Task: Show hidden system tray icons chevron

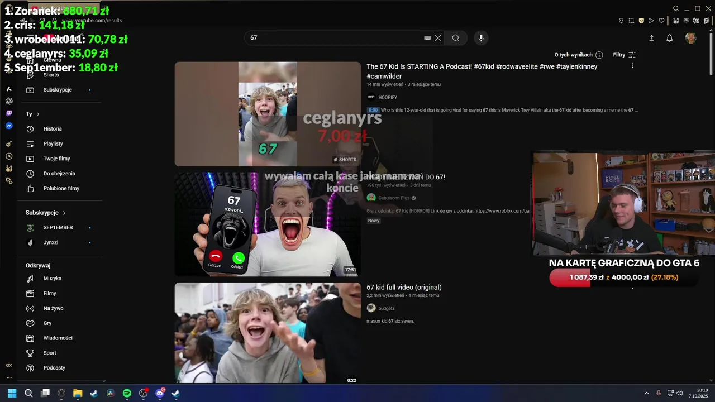Action: [647, 393]
